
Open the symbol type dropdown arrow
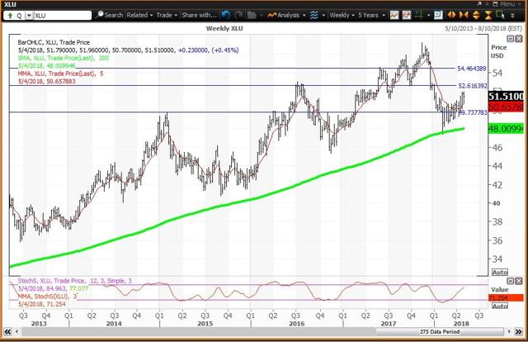point(29,16)
